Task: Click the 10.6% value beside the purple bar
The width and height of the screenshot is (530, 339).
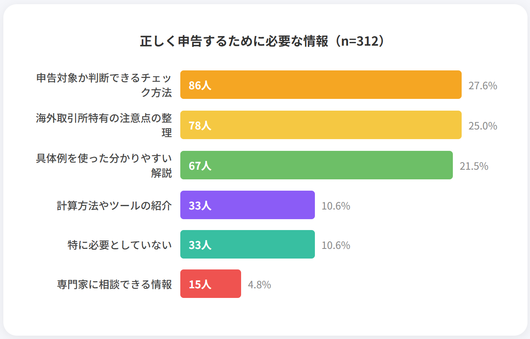Action: coord(335,206)
